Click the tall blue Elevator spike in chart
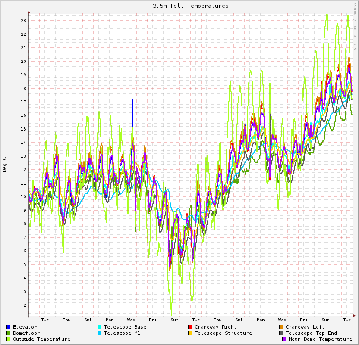The height and width of the screenshot is (345, 359). click(132, 112)
